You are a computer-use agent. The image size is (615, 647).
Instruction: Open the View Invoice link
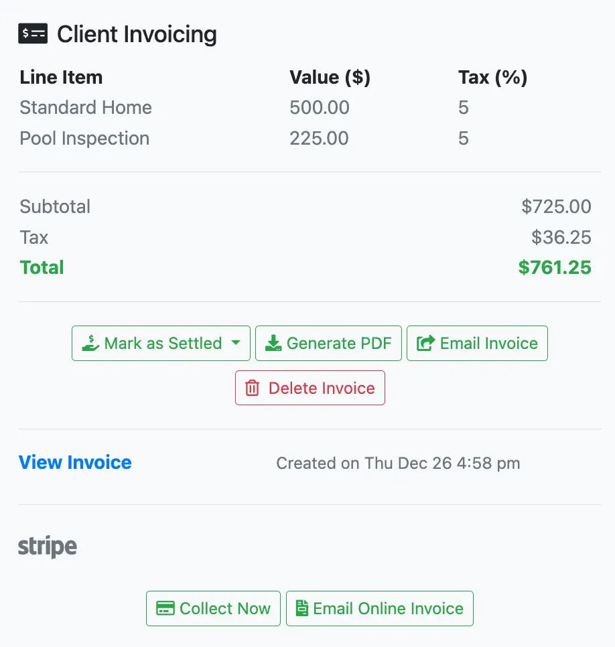[75, 463]
